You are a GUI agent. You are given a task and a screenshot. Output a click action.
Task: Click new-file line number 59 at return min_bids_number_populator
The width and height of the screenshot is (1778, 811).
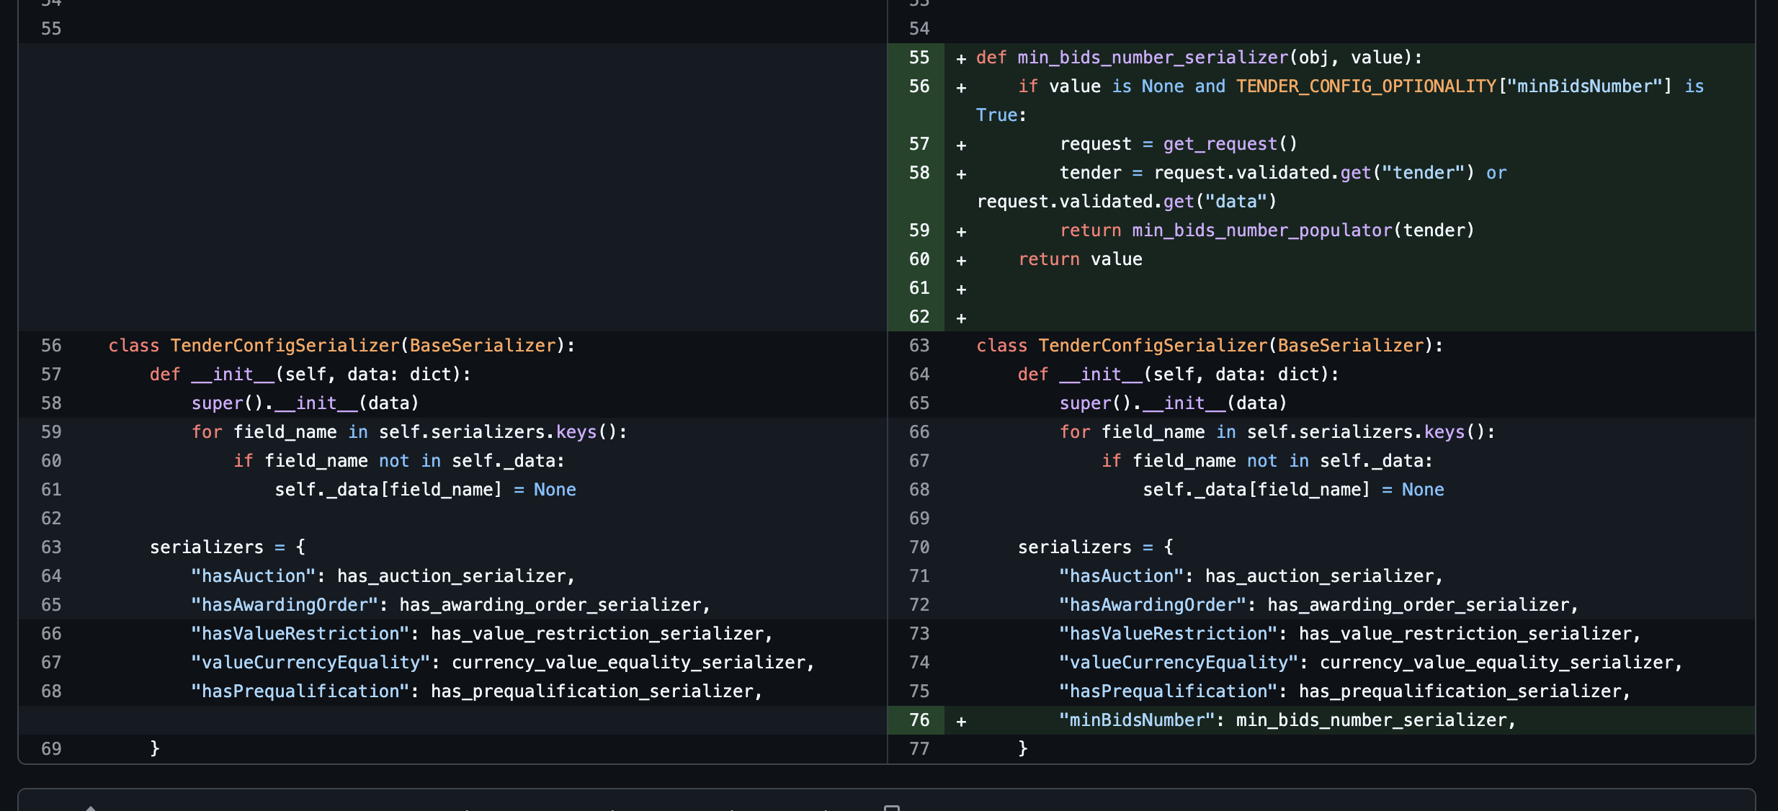[919, 230]
